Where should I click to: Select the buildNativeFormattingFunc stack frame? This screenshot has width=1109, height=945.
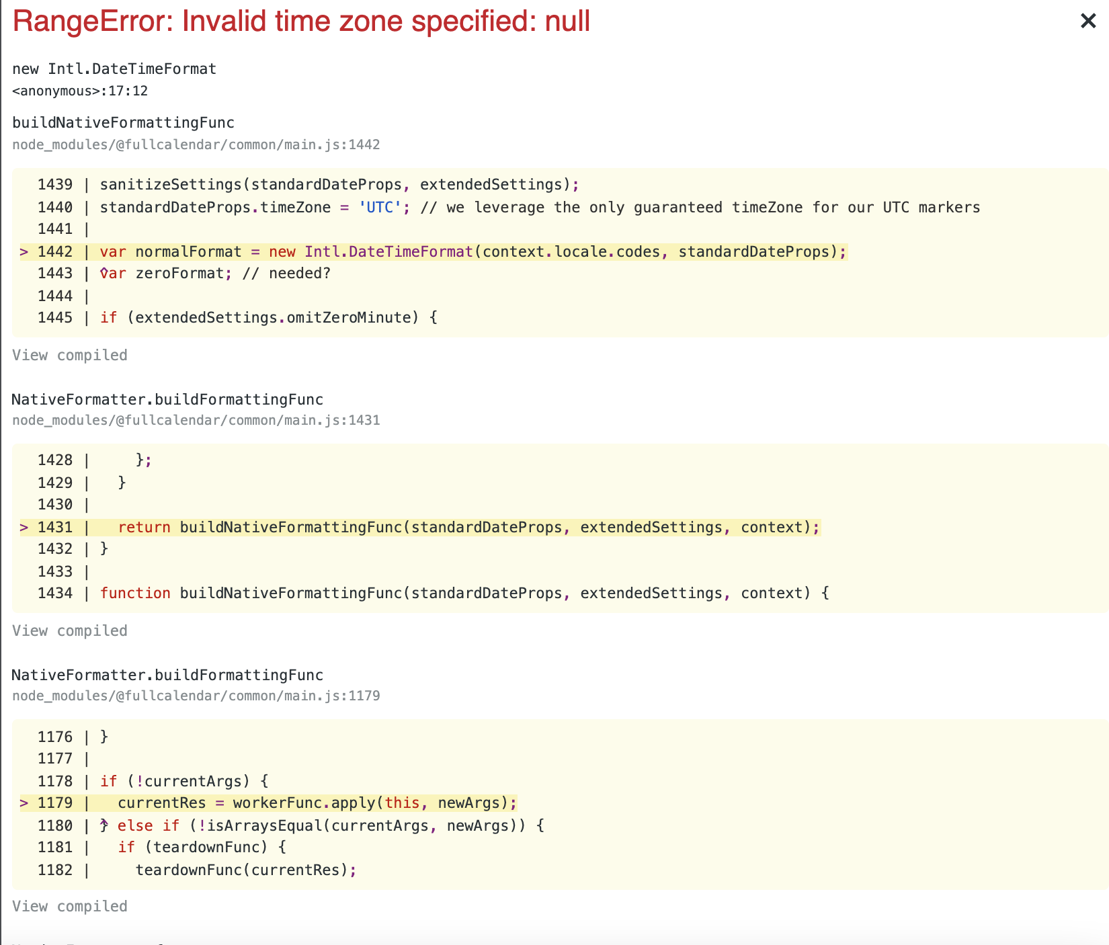click(123, 122)
